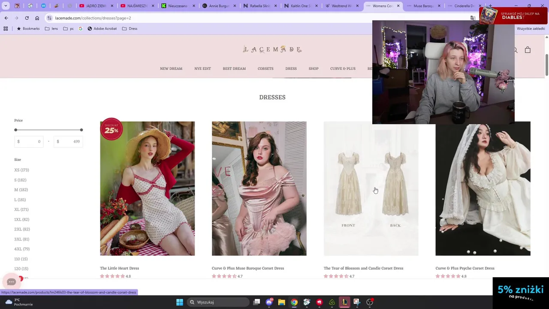Select size XL (171) filter

[21, 209]
